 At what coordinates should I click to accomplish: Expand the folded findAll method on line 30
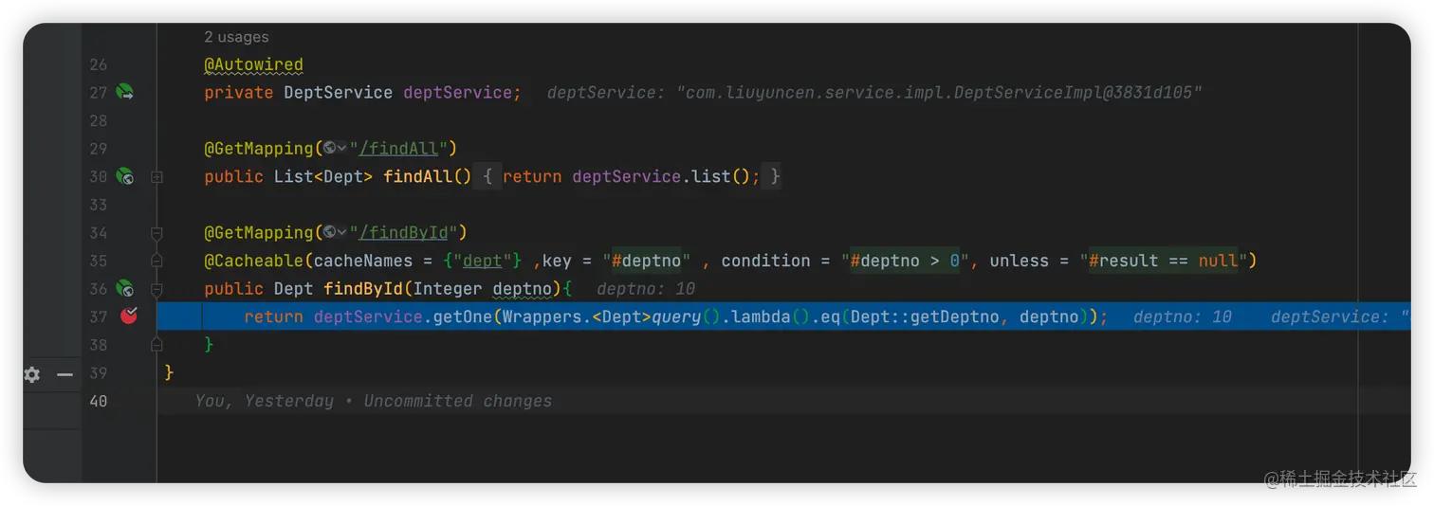156,176
